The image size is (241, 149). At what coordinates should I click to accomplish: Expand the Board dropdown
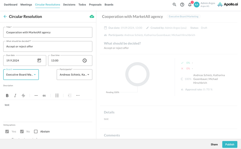pos(21,75)
